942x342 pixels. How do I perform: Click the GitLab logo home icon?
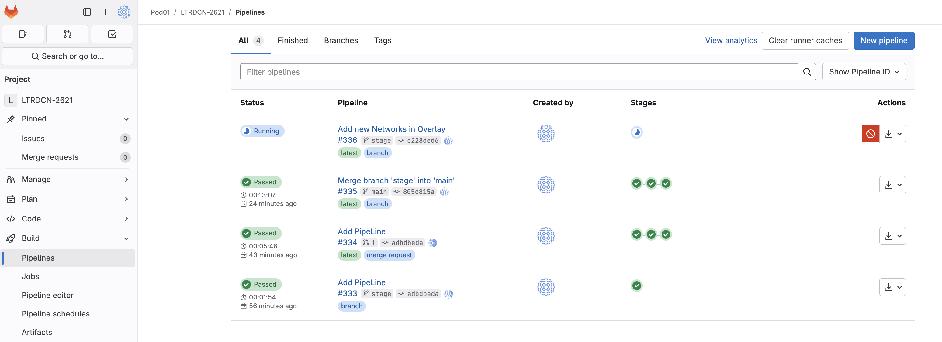[x=11, y=12]
